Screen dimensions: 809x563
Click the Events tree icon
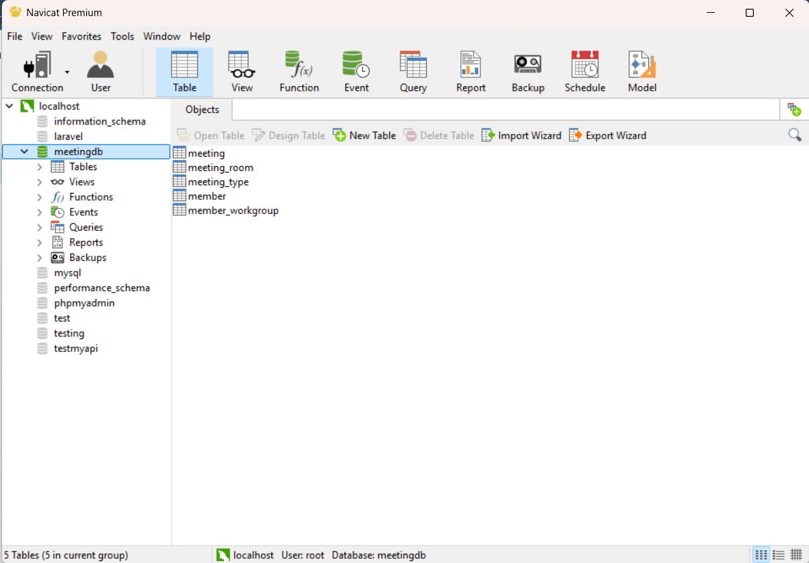(58, 212)
